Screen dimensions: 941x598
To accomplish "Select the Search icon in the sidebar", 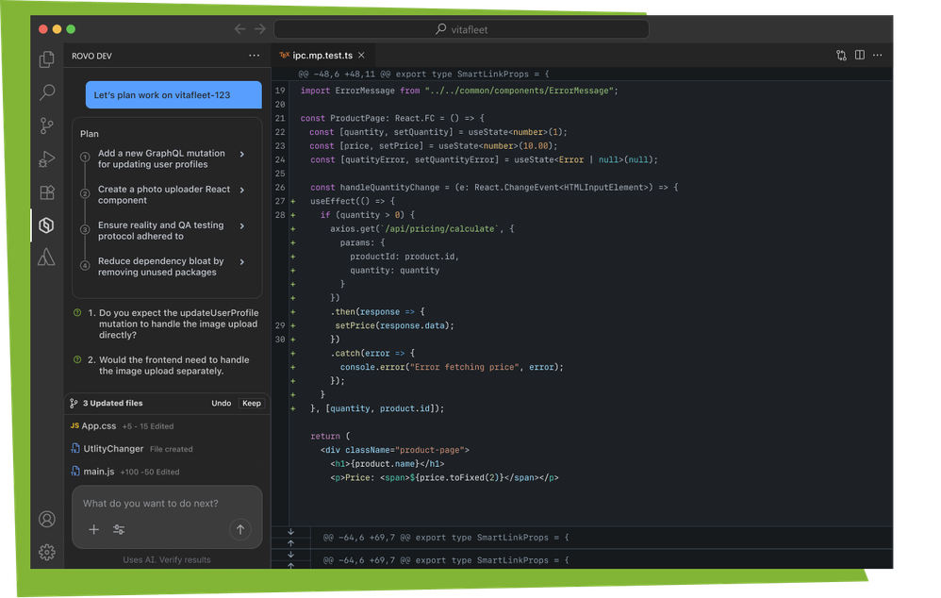I will 47,92.
